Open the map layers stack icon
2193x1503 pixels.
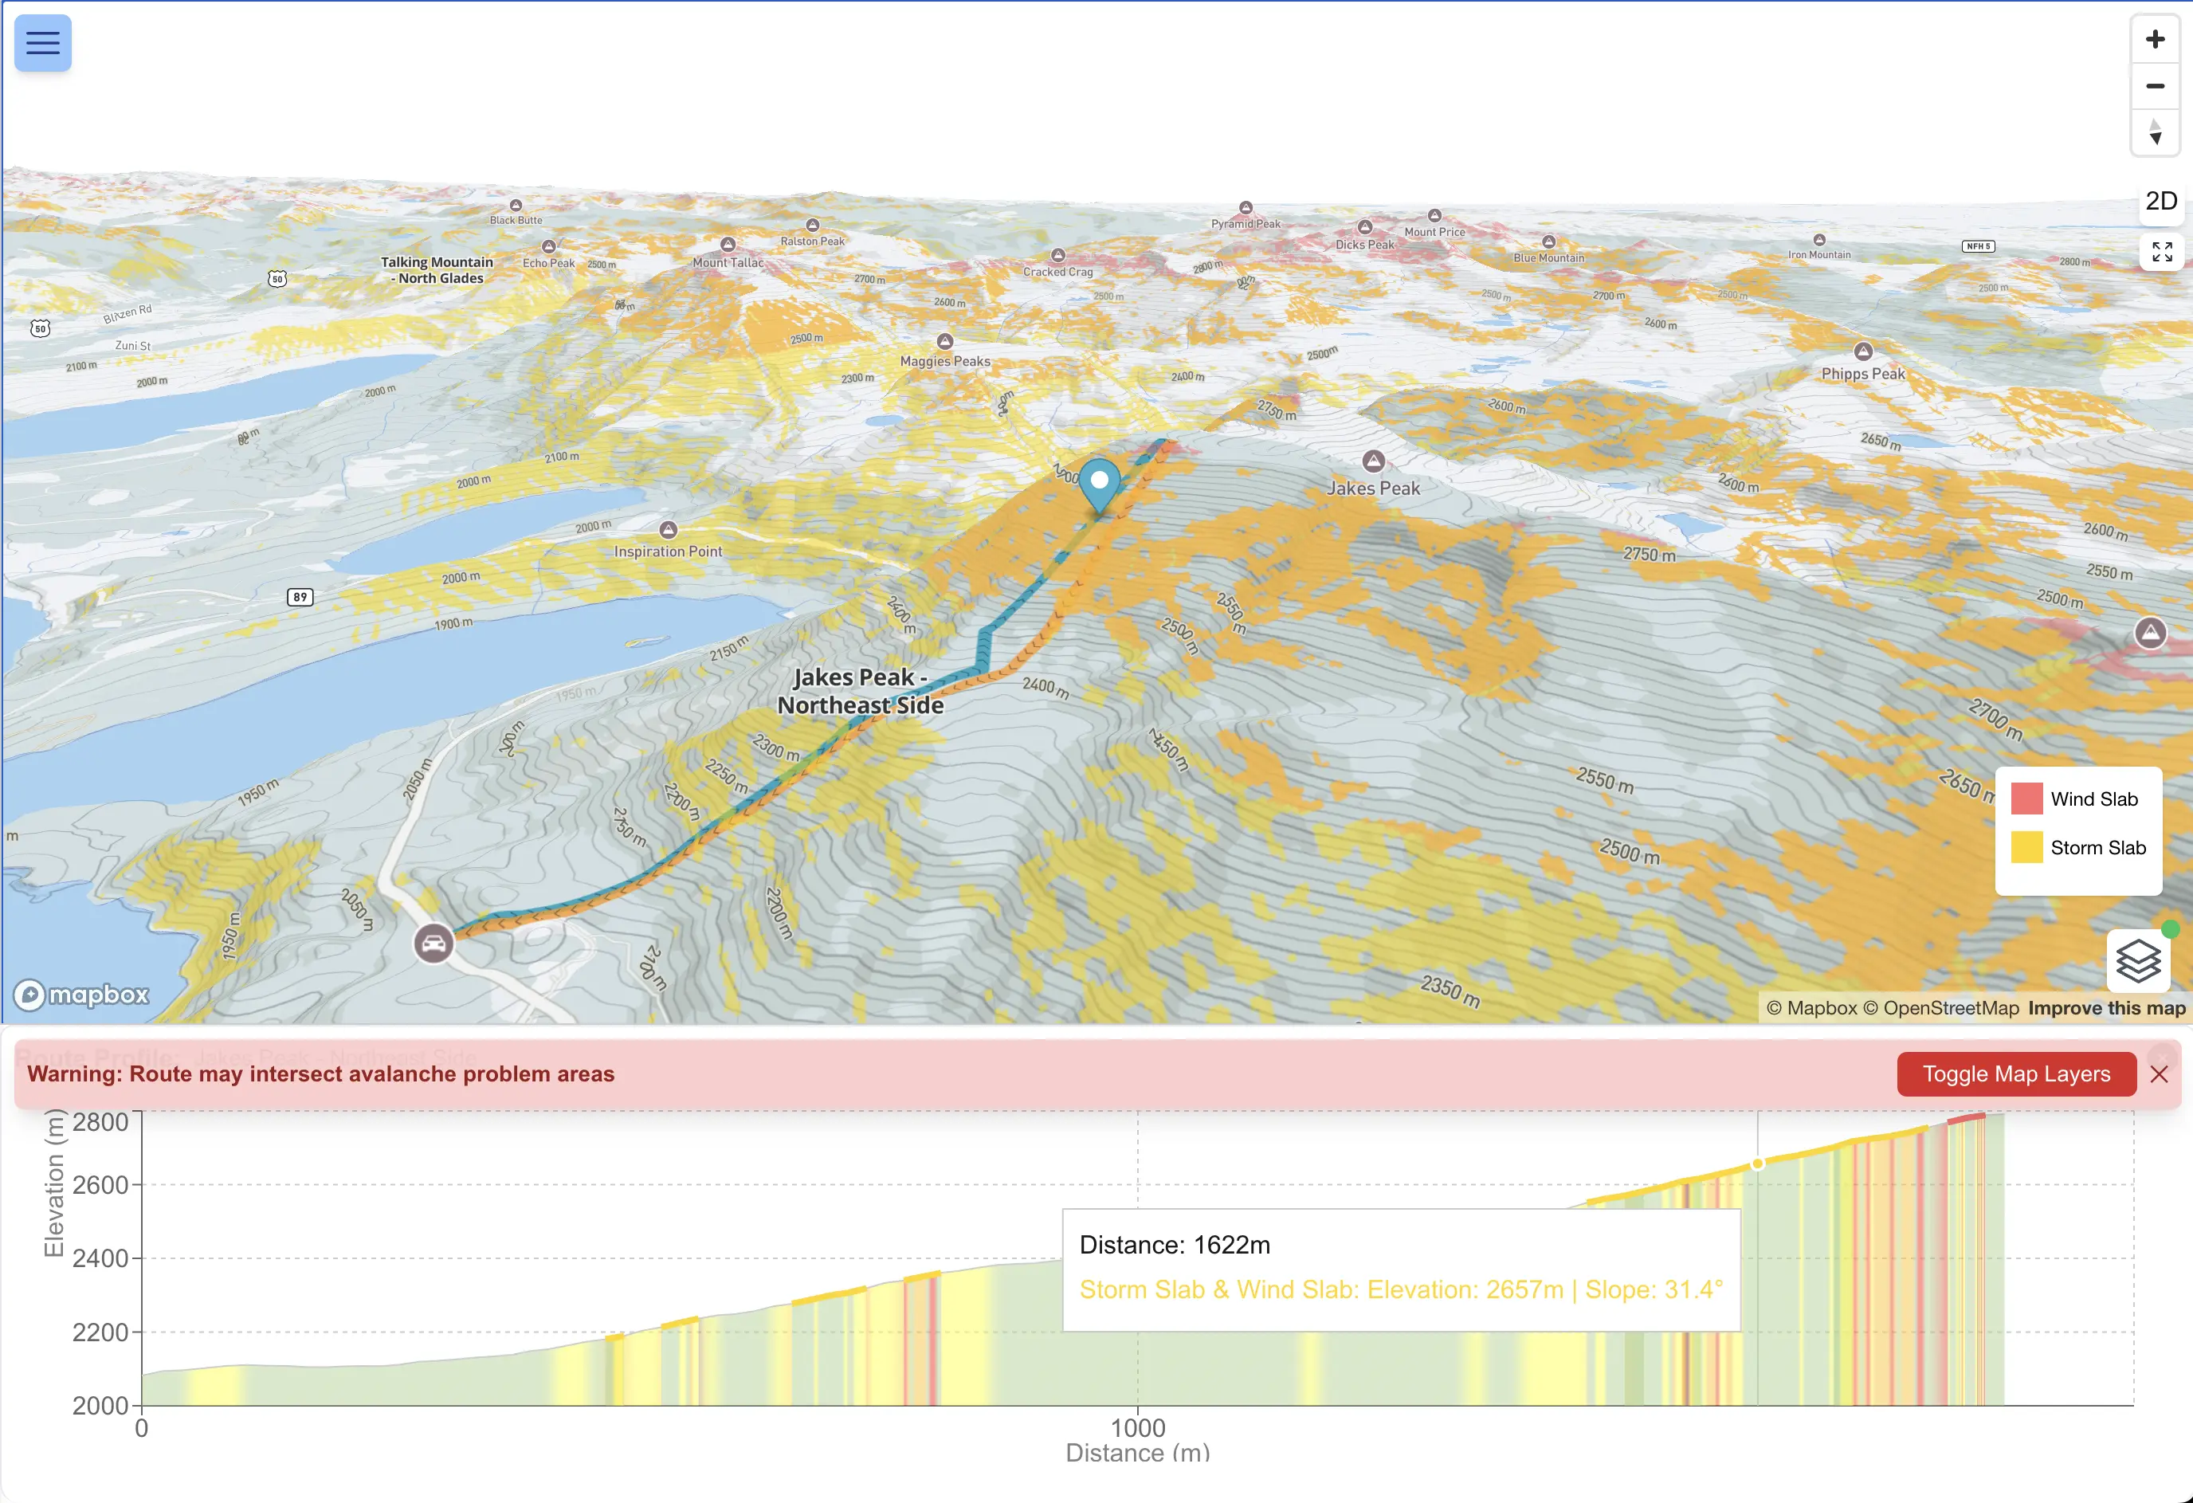click(2137, 961)
